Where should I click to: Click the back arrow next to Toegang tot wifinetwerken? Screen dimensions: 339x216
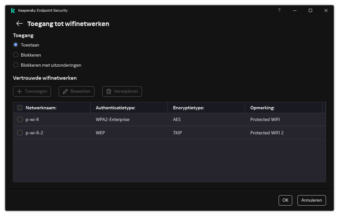(x=19, y=23)
